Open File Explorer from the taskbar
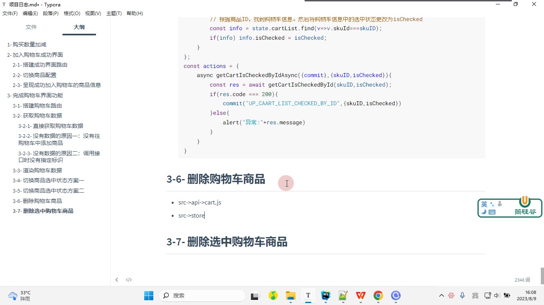Viewport: 544px width, 305px height. (x=291, y=295)
